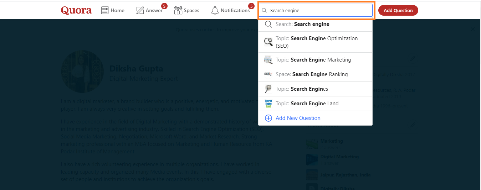Click magnifier icon beside Search: Search engine
This screenshot has width=481, height=190.
268,24
